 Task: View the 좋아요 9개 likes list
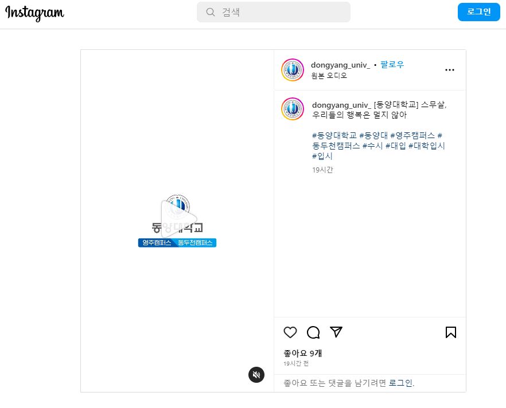303,353
